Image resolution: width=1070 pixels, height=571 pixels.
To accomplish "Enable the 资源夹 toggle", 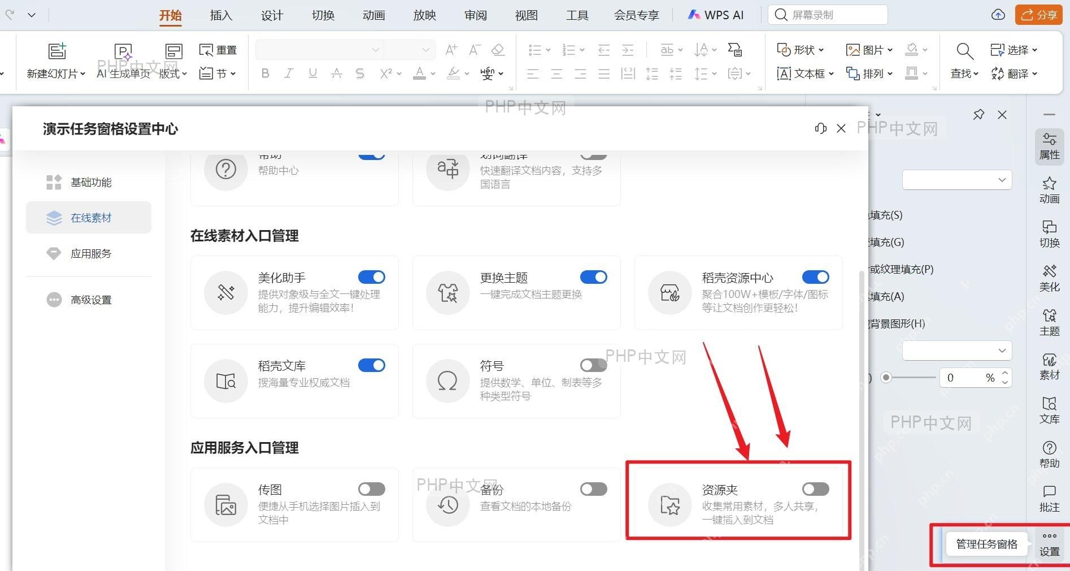I will click(x=816, y=489).
